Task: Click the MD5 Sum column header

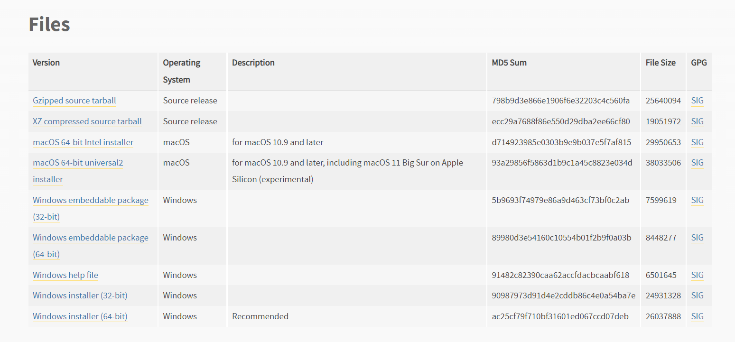Action: coord(509,63)
